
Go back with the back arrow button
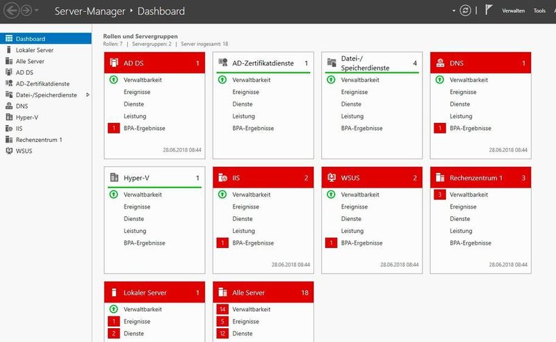pyautogui.click(x=11, y=10)
